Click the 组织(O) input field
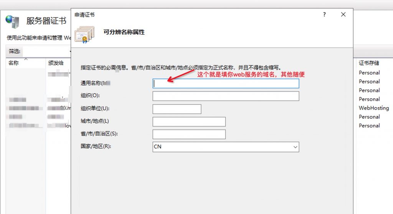This screenshot has height=214, width=393. (x=226, y=96)
